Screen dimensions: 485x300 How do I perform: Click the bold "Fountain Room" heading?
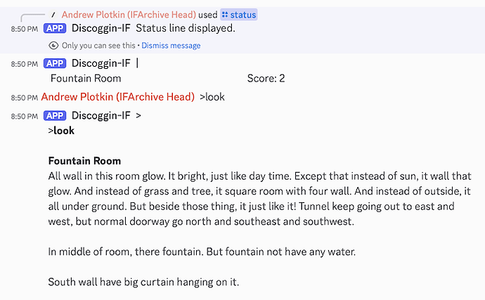84,161
